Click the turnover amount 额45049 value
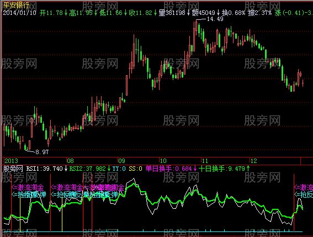This screenshot has height=237, width=313. [x=203, y=13]
